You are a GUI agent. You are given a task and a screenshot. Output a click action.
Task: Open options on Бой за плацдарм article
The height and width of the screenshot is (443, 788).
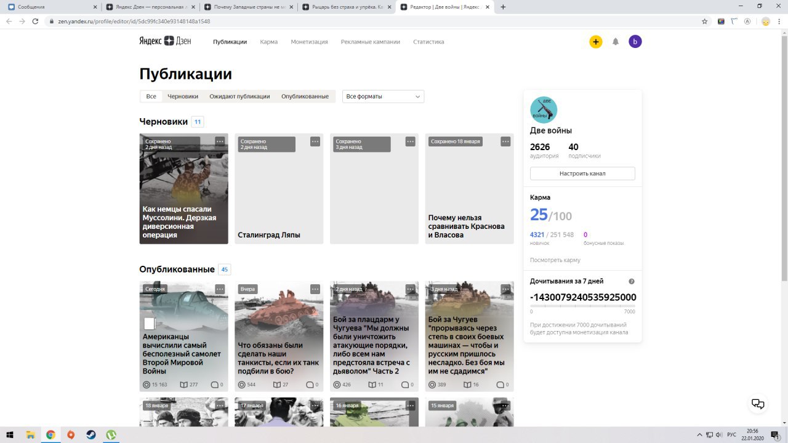[411, 289]
